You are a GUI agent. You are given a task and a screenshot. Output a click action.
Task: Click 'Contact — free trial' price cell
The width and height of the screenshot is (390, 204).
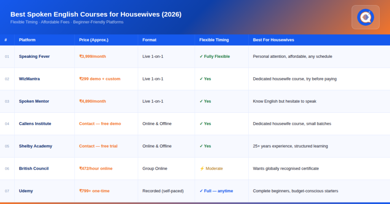[98, 146]
